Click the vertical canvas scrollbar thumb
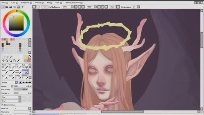 click(x=202, y=40)
